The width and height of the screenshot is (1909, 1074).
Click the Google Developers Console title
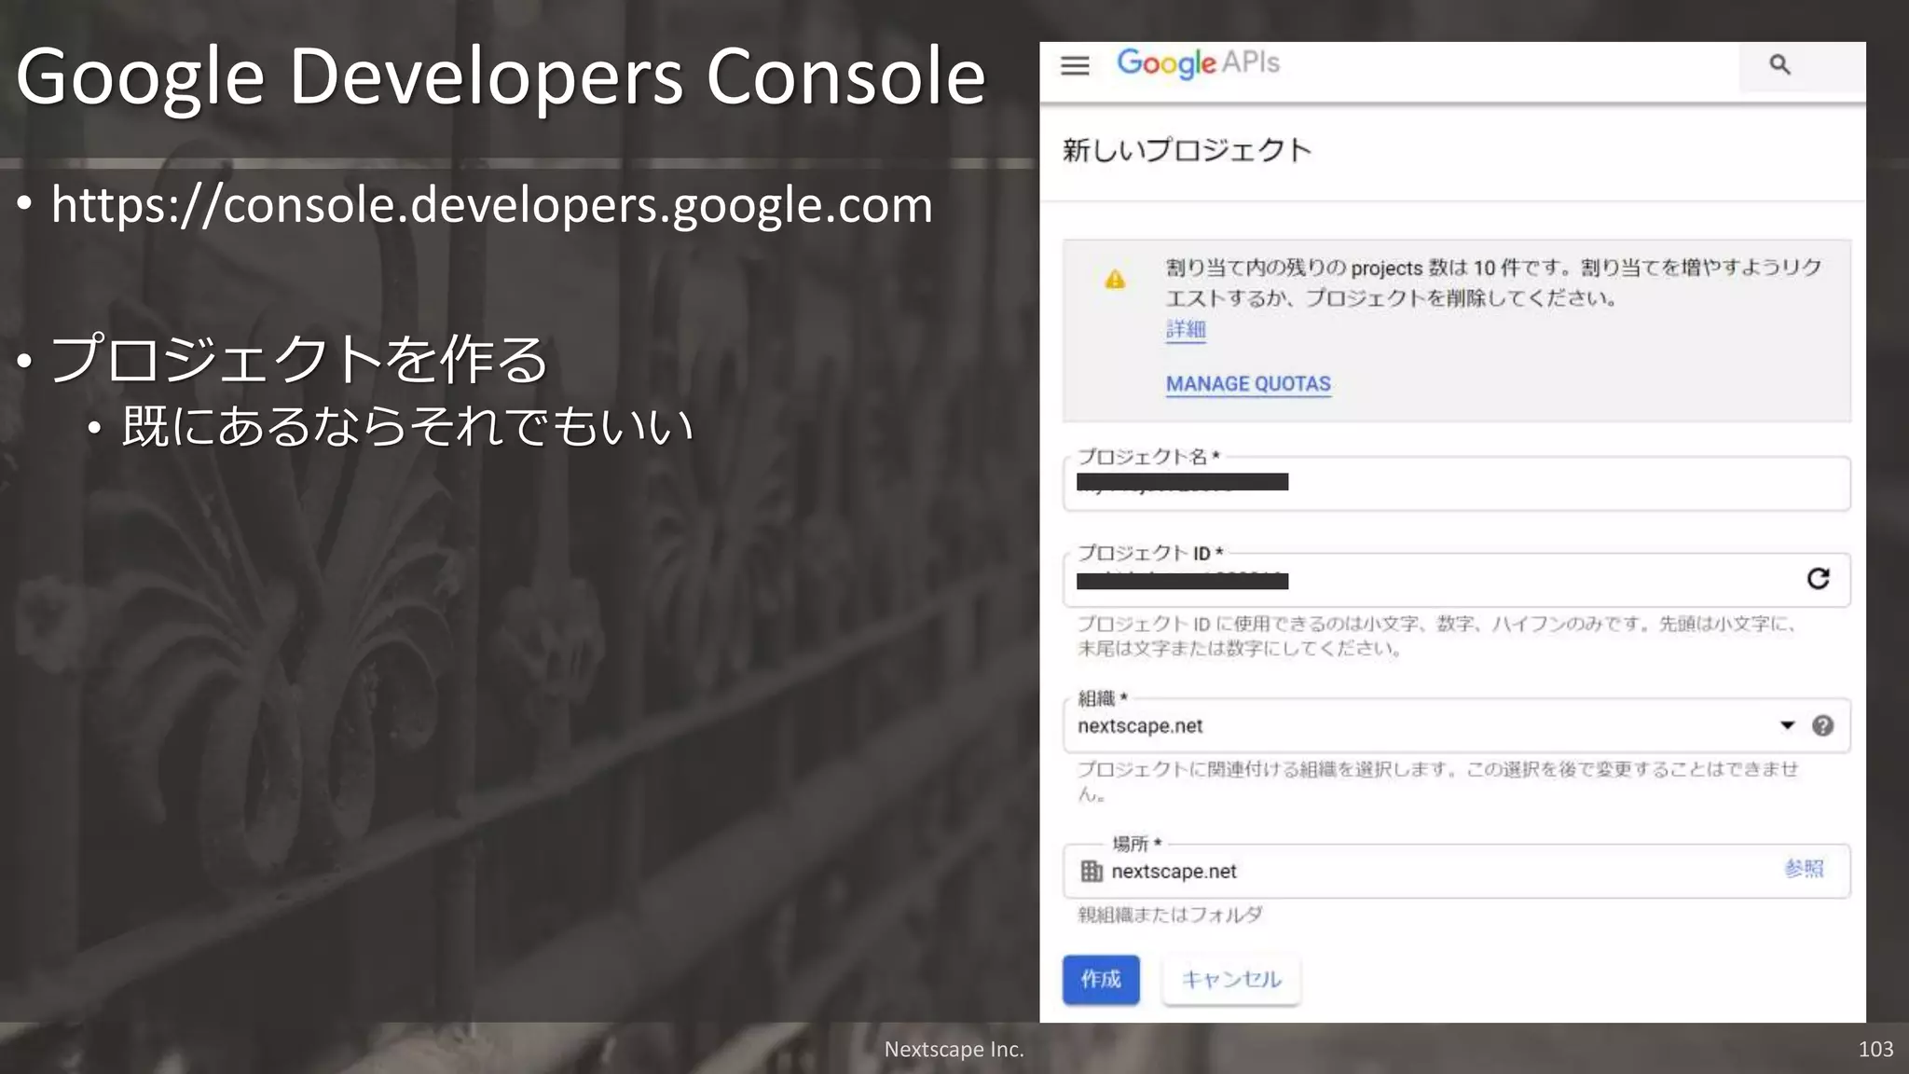pos(501,76)
